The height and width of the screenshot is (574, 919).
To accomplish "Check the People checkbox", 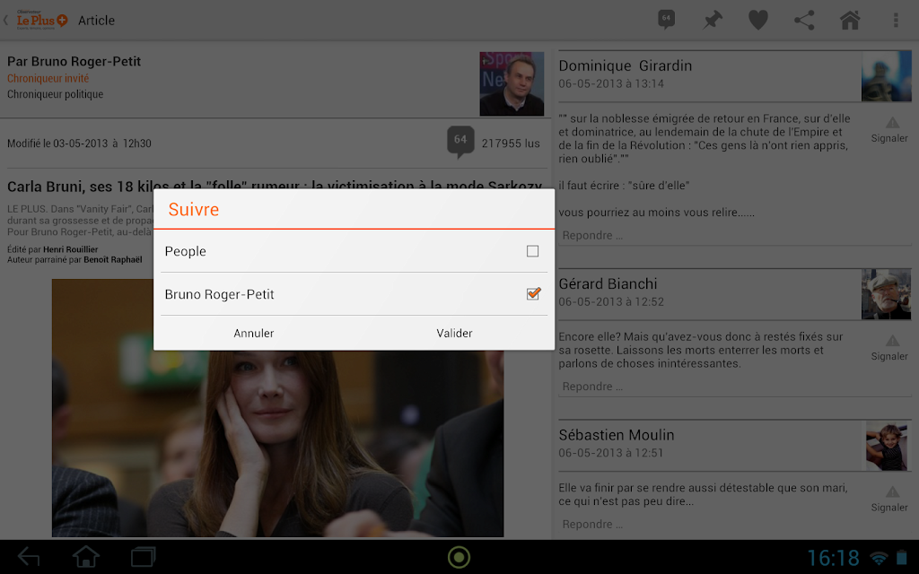I will 533,251.
